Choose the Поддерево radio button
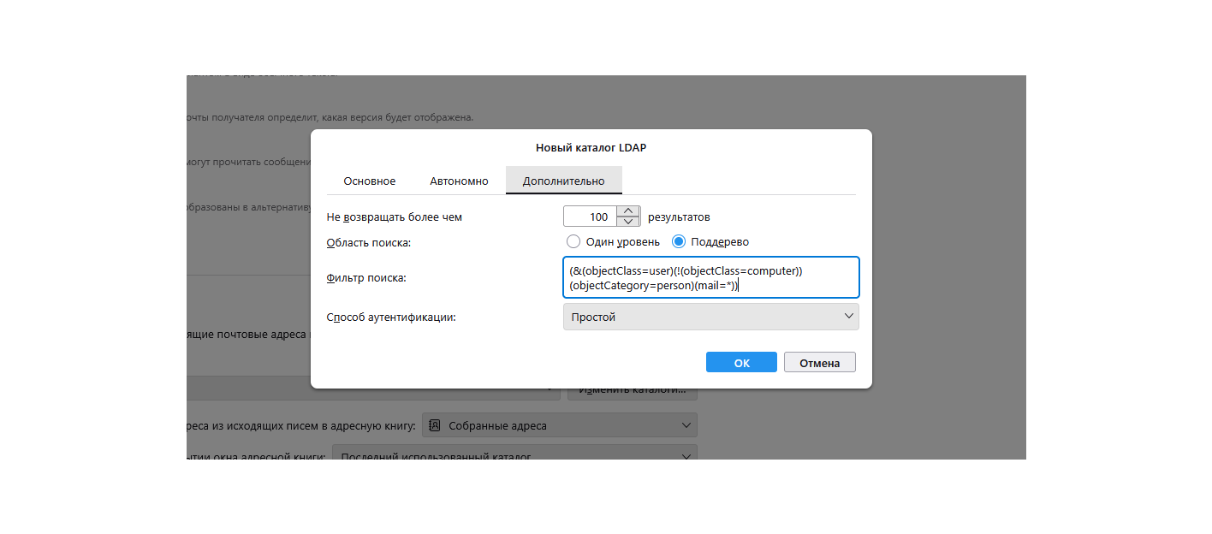Image resolution: width=1212 pixels, height=534 pixels. [679, 242]
